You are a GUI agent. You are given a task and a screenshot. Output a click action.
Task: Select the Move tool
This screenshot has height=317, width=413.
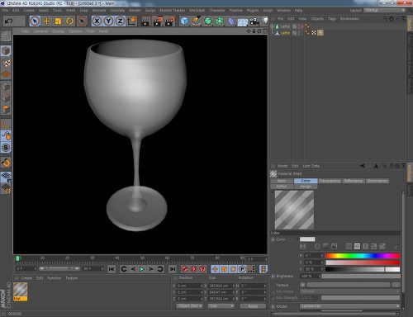pos(46,21)
